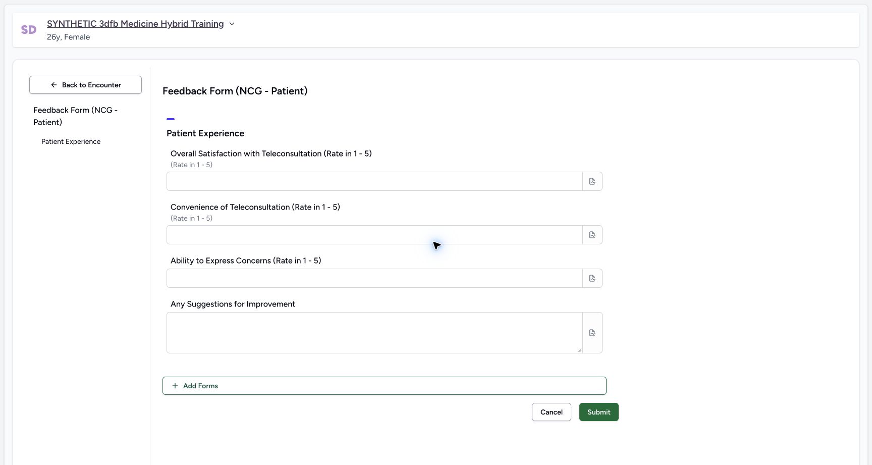
Task: Click the note icon beside Overall Satisfaction field
Action: pos(592,181)
